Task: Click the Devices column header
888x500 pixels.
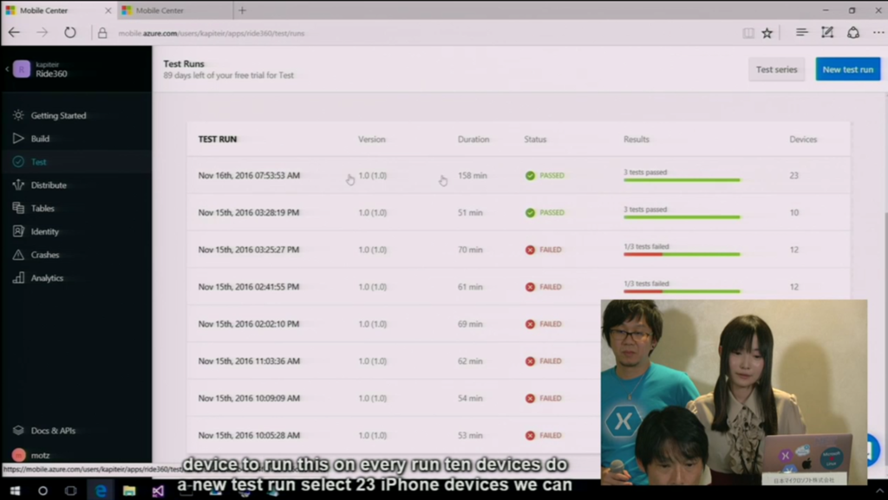Action: coord(803,140)
